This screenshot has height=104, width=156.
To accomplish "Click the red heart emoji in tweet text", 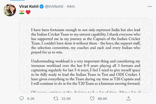I will pyautogui.click(x=28, y=12).
